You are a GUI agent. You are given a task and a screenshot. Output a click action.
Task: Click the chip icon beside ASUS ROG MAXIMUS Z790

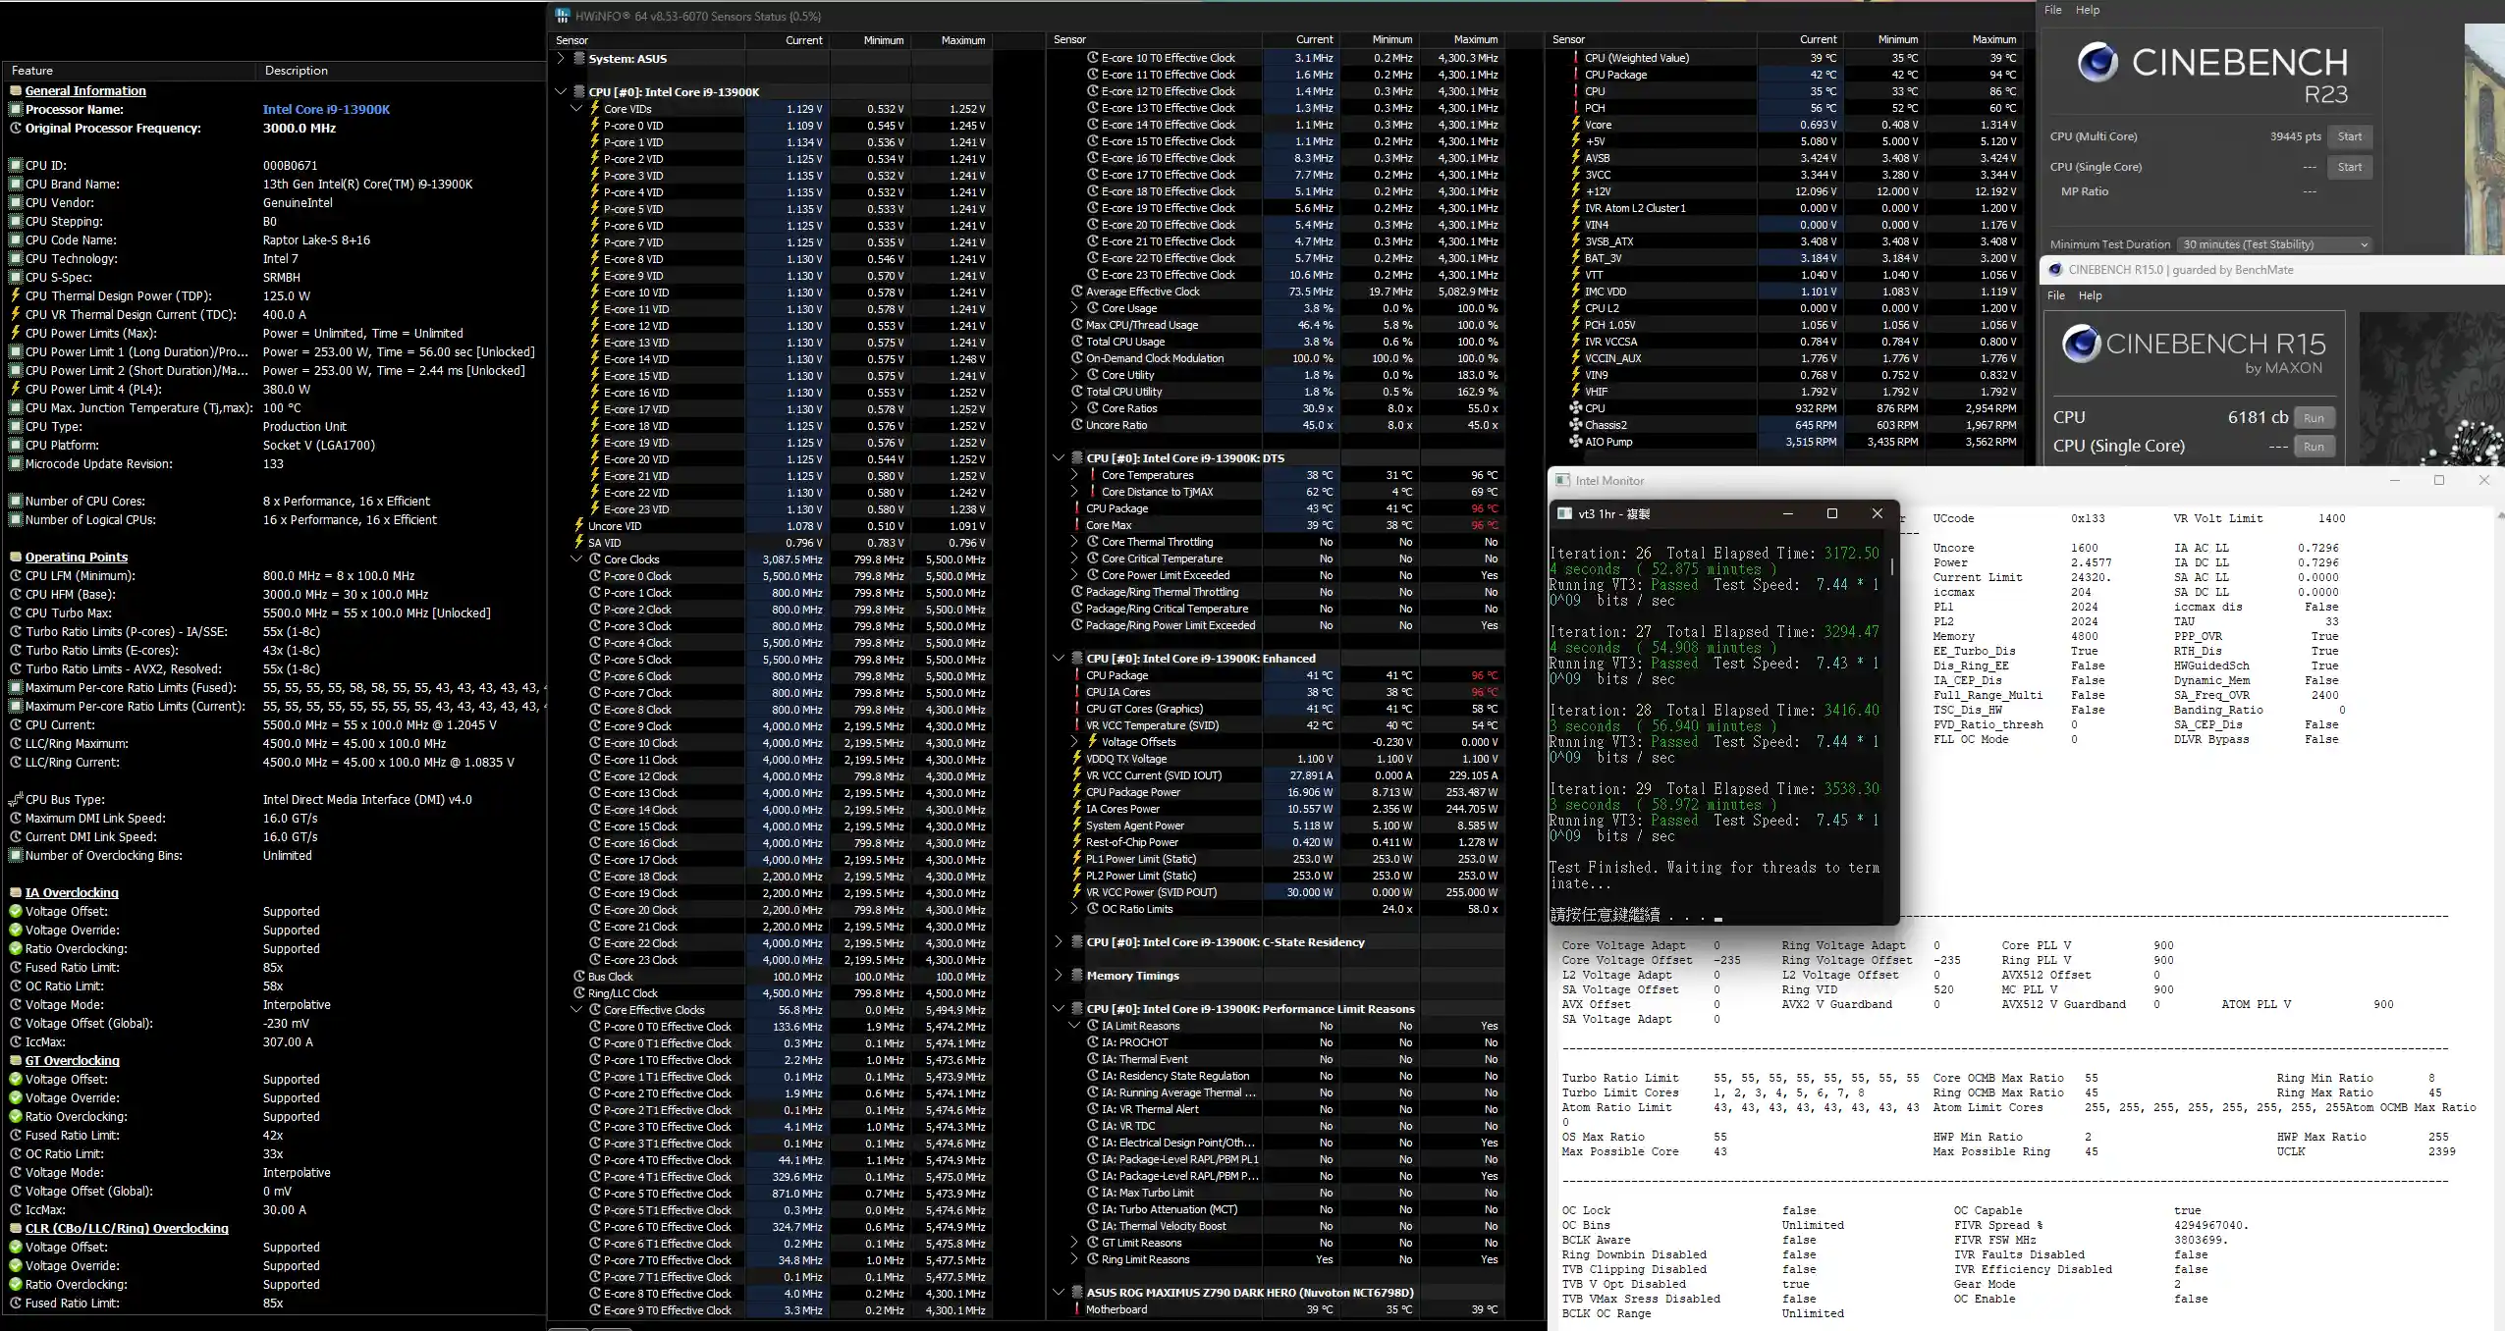[x=1077, y=1293]
